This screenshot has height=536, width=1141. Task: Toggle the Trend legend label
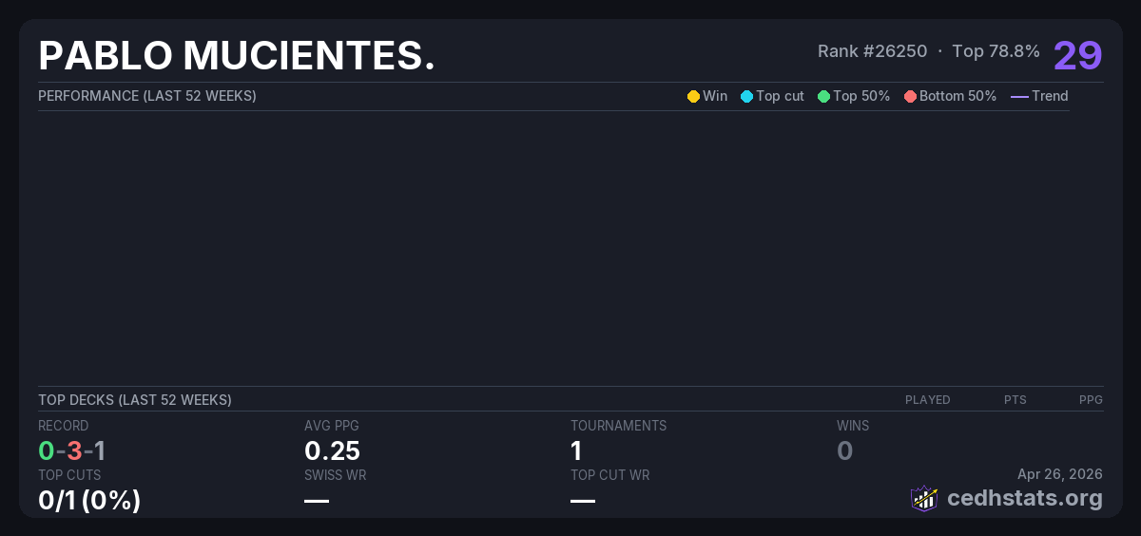pos(1050,96)
